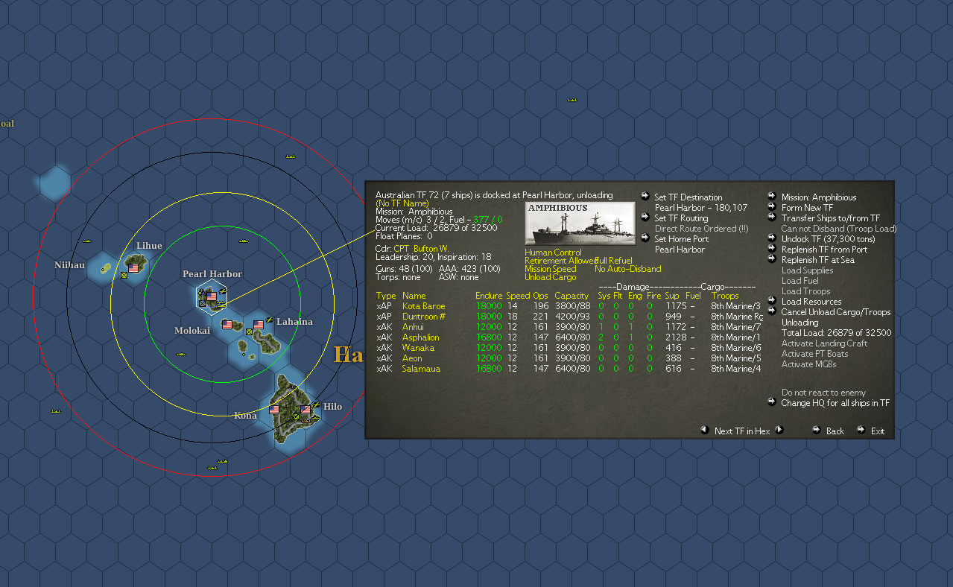Click the arrow icon next to Mission: Amphibious

point(772,196)
